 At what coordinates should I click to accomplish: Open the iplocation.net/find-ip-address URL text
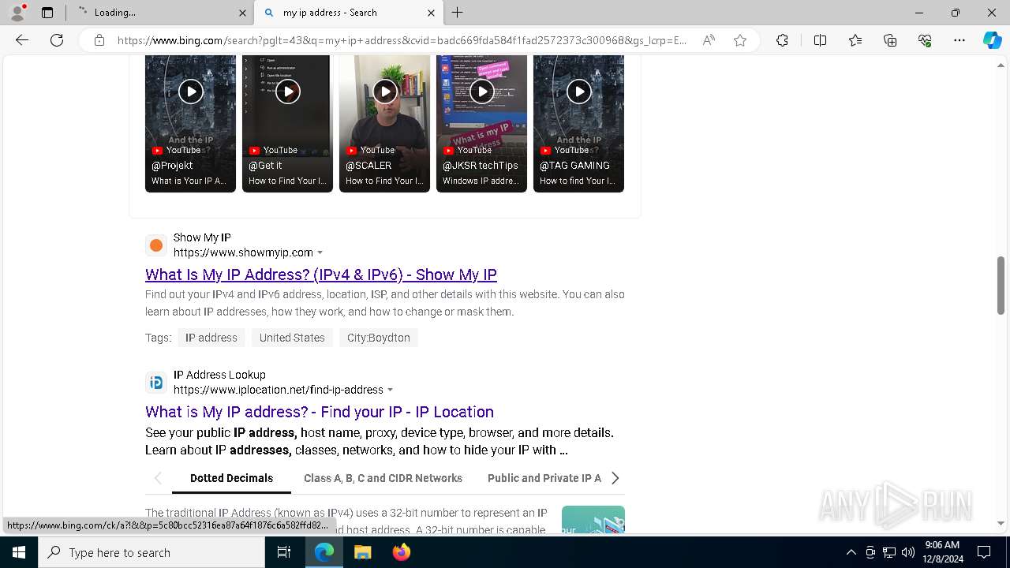click(x=279, y=390)
